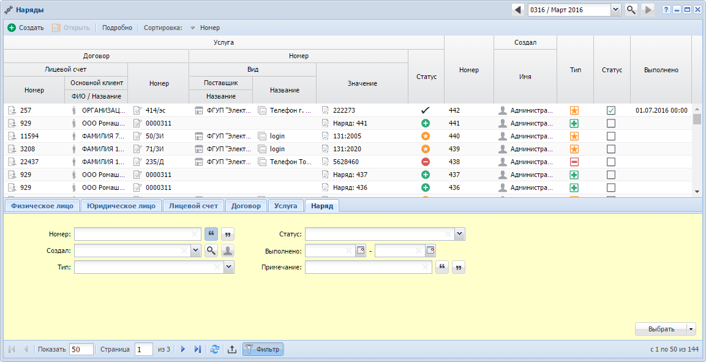Click contract icon next to 414/эс
The image size is (706, 362).
(137, 110)
